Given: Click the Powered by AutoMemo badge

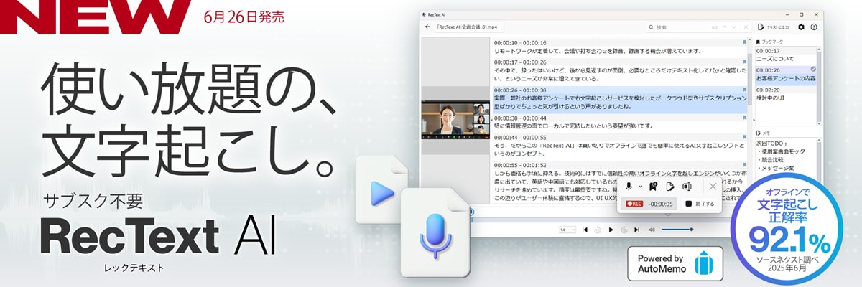Looking at the screenshot, I should 674,264.
